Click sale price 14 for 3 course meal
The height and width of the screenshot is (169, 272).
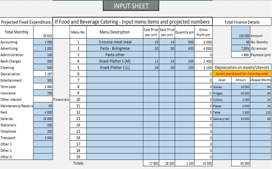coord(167,42)
